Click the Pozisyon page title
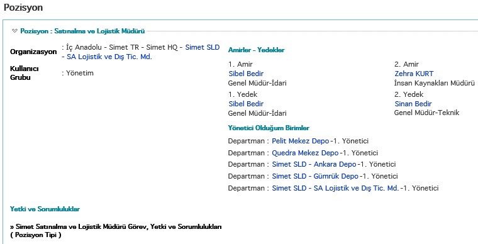This screenshot has width=478, height=244. coord(23,8)
